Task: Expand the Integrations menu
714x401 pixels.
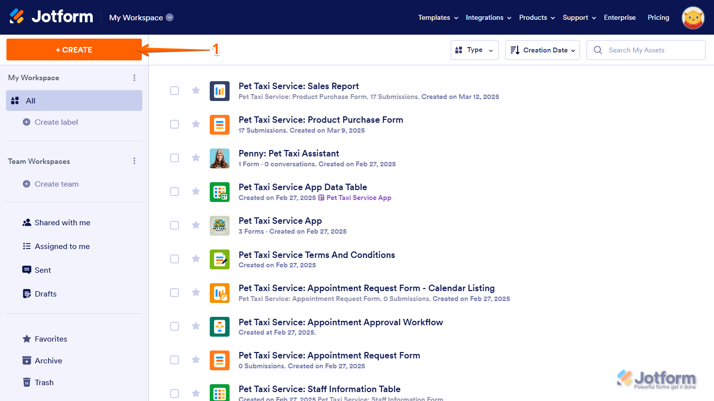Action: point(488,18)
